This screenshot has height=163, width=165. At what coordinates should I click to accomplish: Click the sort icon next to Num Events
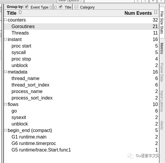(x=156, y=12)
